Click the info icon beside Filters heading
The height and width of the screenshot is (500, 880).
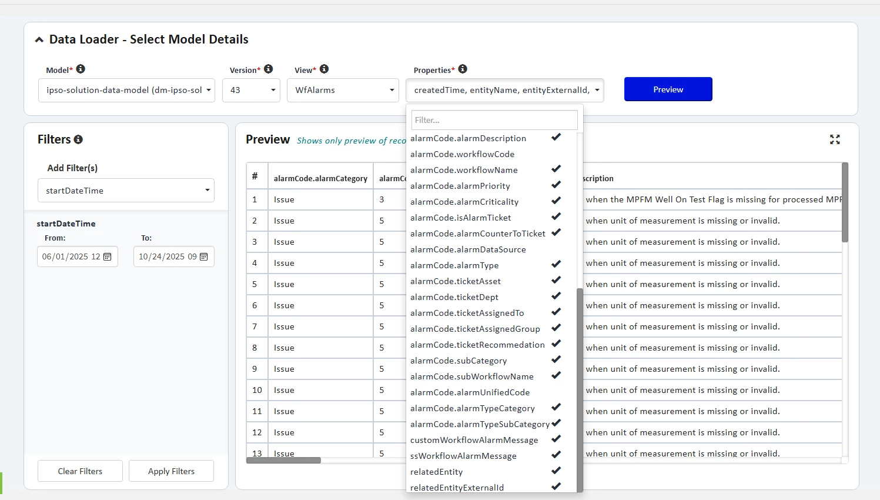click(x=78, y=139)
